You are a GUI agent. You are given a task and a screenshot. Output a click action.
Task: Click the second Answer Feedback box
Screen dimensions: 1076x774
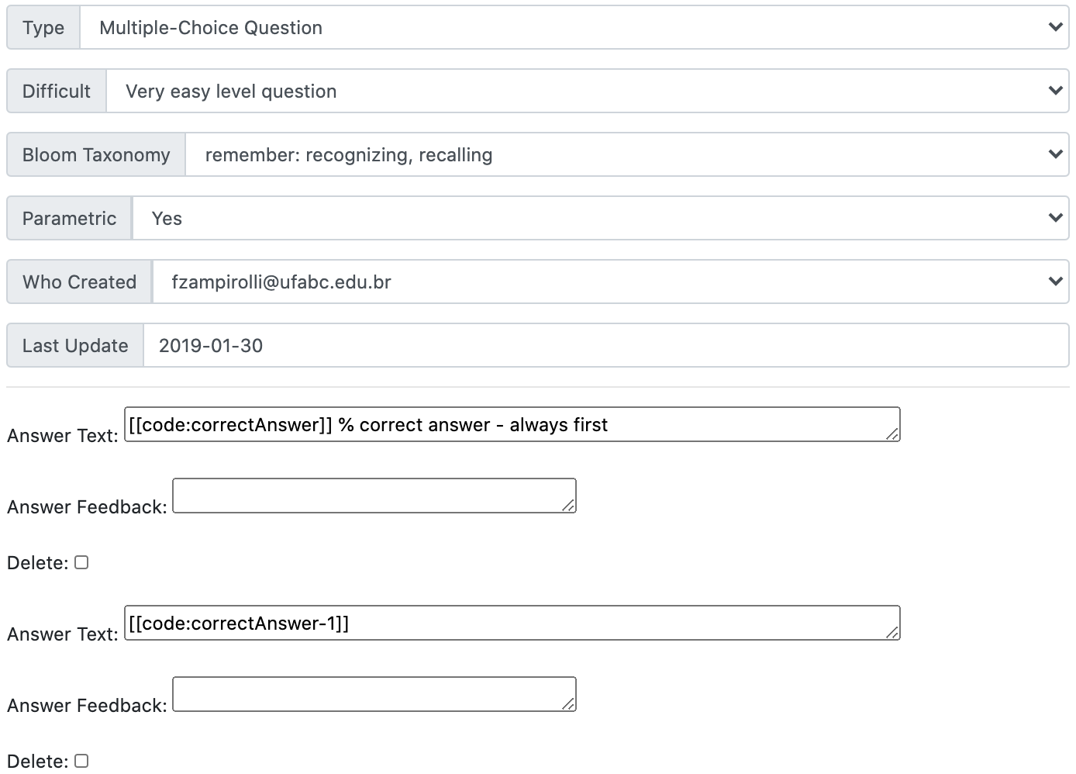[374, 695]
